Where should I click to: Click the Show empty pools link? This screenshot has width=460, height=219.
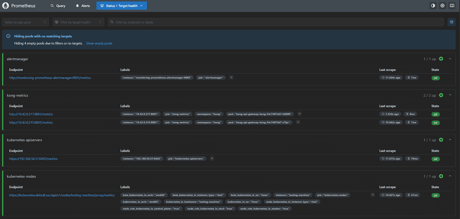click(x=99, y=43)
